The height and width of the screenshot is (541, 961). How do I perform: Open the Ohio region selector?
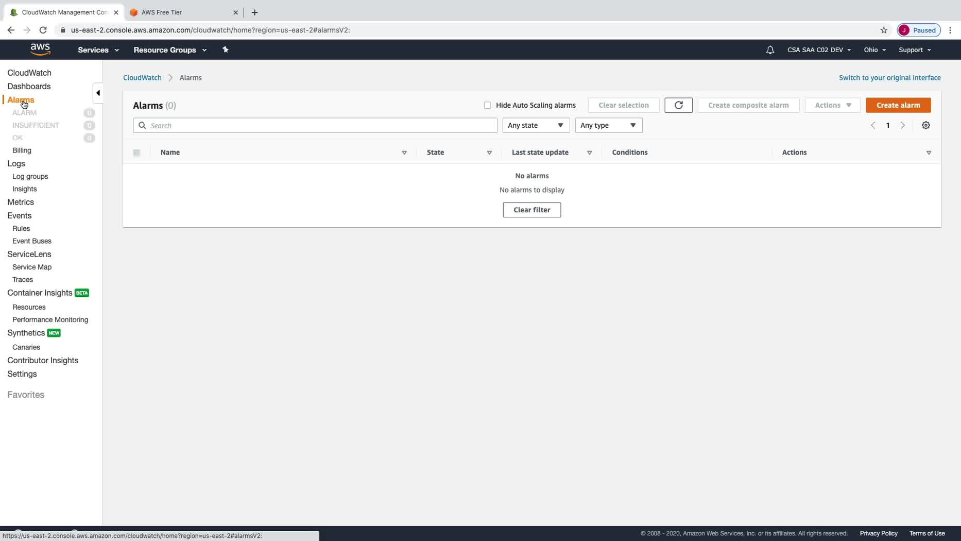[x=874, y=50]
